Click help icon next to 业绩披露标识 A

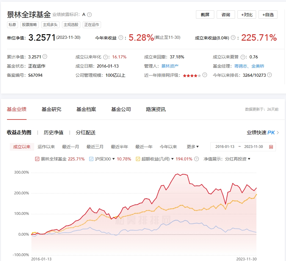point(89,15)
